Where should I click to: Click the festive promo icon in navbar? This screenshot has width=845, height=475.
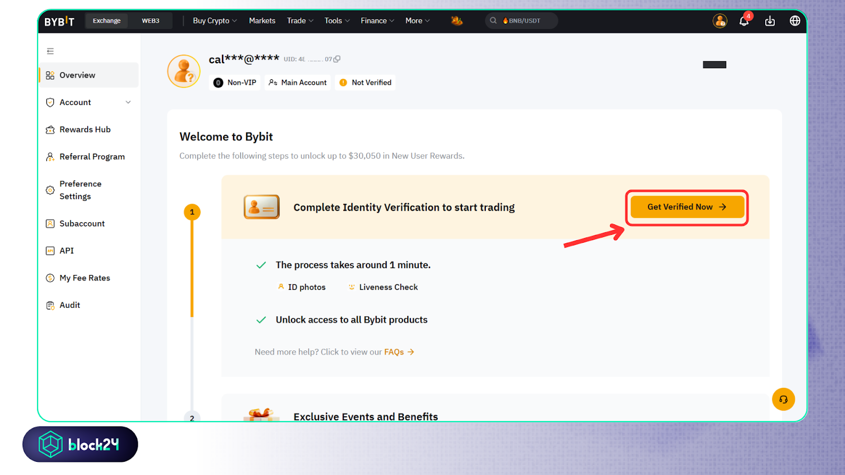457,21
